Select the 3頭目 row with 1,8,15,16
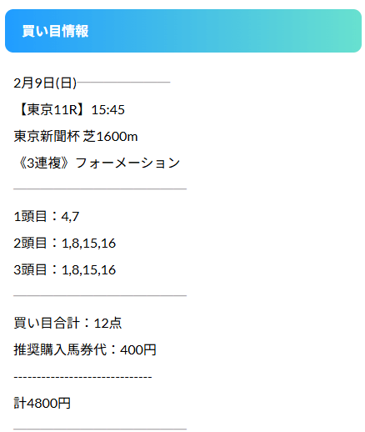 pos(65,269)
